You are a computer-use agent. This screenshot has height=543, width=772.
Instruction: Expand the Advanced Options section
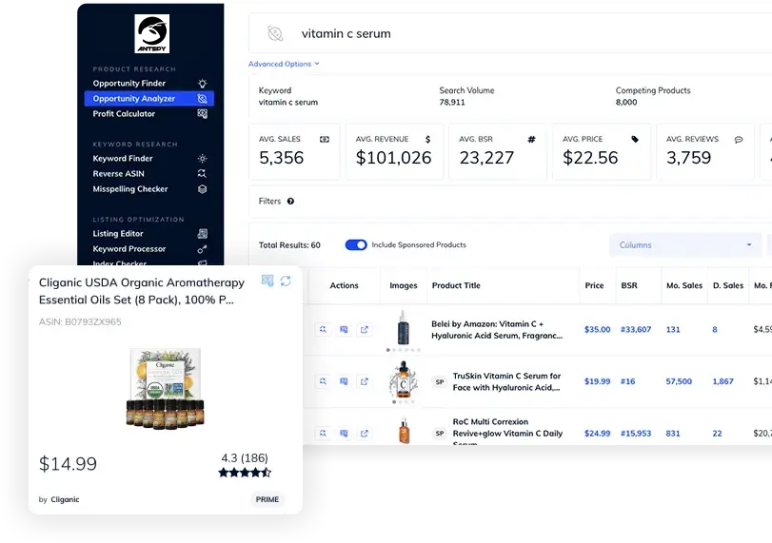click(284, 64)
